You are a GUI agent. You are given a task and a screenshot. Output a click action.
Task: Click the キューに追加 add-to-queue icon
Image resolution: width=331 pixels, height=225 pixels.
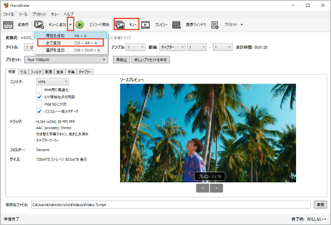[39, 24]
